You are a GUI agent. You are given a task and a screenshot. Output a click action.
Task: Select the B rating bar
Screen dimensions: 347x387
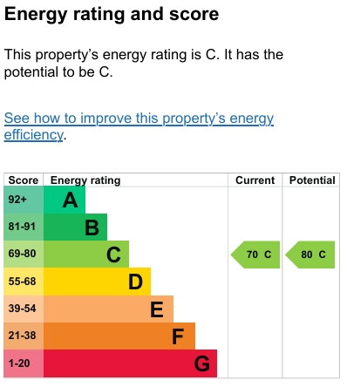(75, 227)
